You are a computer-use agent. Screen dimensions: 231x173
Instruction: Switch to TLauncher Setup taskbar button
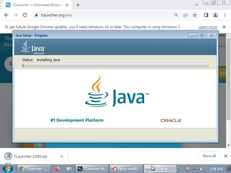[92, 169]
